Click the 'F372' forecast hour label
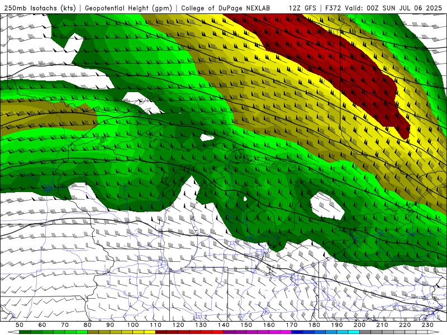Image resolution: width=447 pixels, height=335 pixels. (x=333, y=8)
